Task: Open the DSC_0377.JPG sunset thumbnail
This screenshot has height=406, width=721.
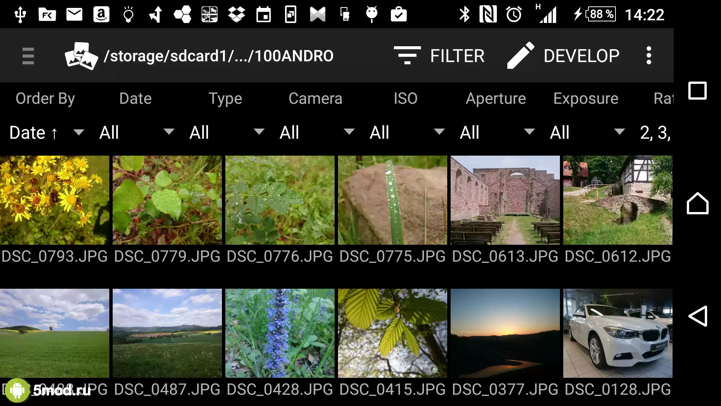Action: click(505, 333)
